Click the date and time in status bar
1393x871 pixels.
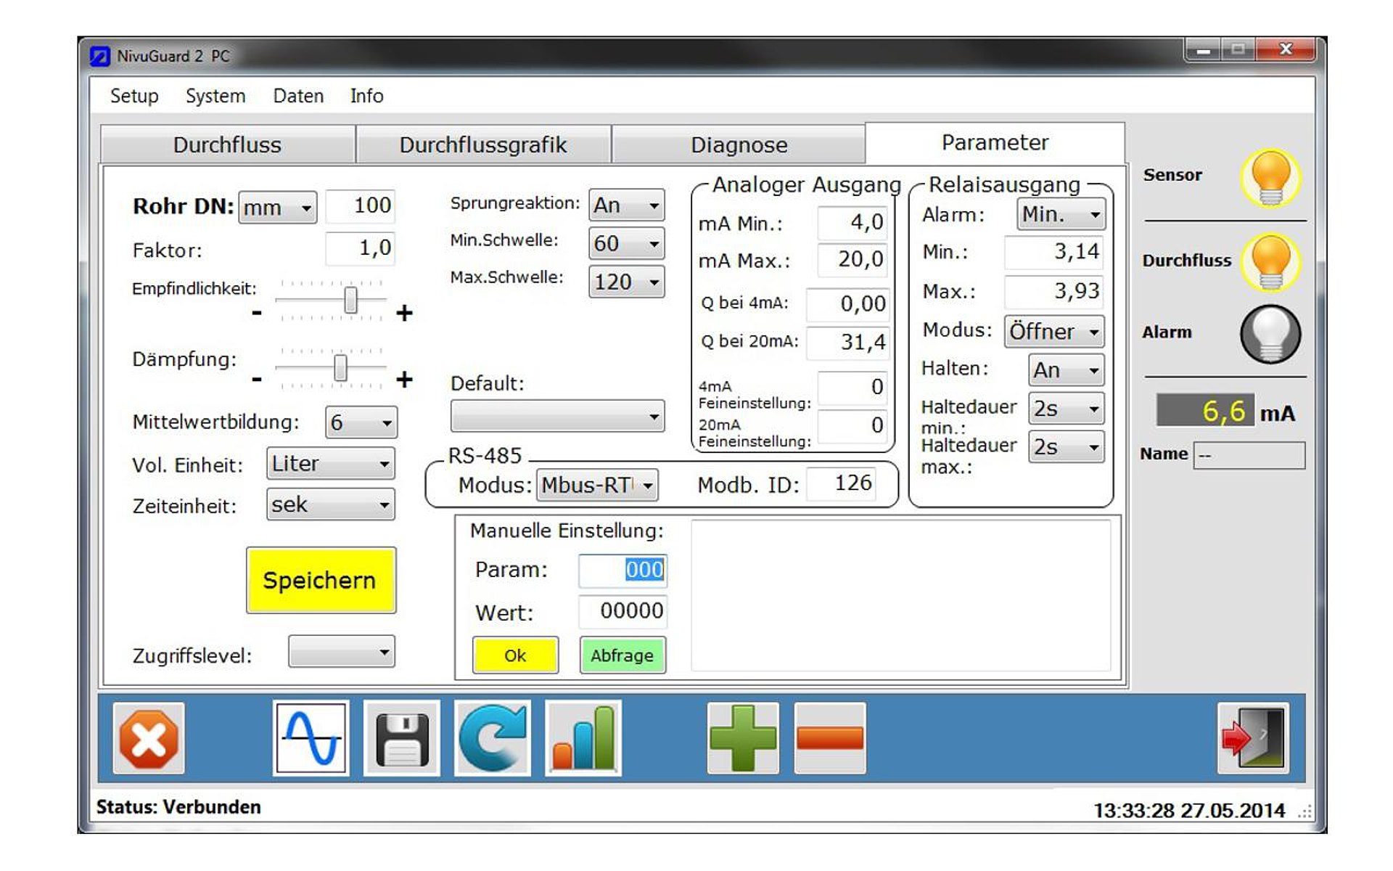click(x=1188, y=810)
